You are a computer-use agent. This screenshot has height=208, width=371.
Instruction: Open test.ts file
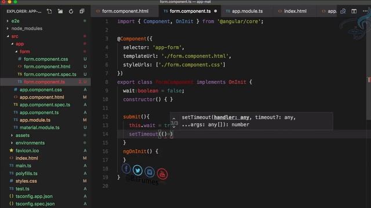[23, 189]
